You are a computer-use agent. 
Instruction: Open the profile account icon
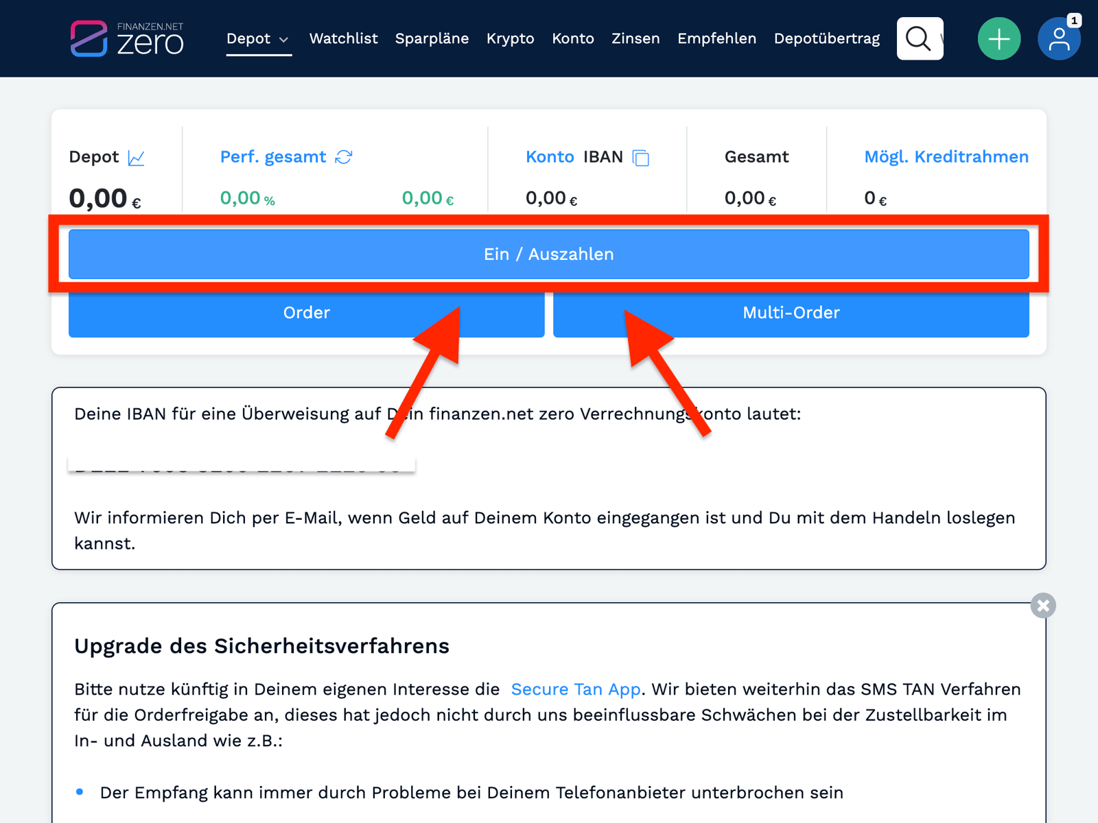click(1059, 43)
